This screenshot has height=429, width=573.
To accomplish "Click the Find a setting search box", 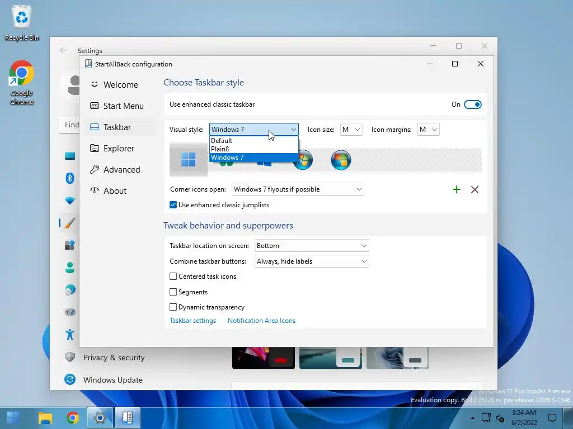I will (x=69, y=125).
